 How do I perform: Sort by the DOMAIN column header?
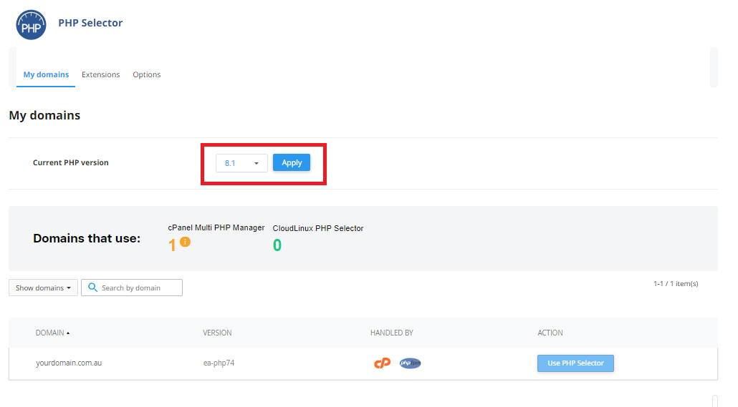52,333
